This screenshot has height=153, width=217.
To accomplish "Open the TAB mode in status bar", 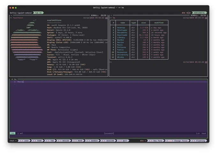I will point(50,141).
